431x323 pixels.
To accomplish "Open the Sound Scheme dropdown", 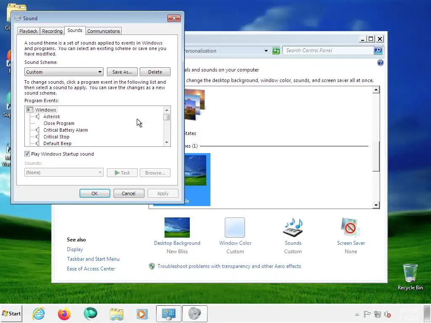I will (64, 71).
